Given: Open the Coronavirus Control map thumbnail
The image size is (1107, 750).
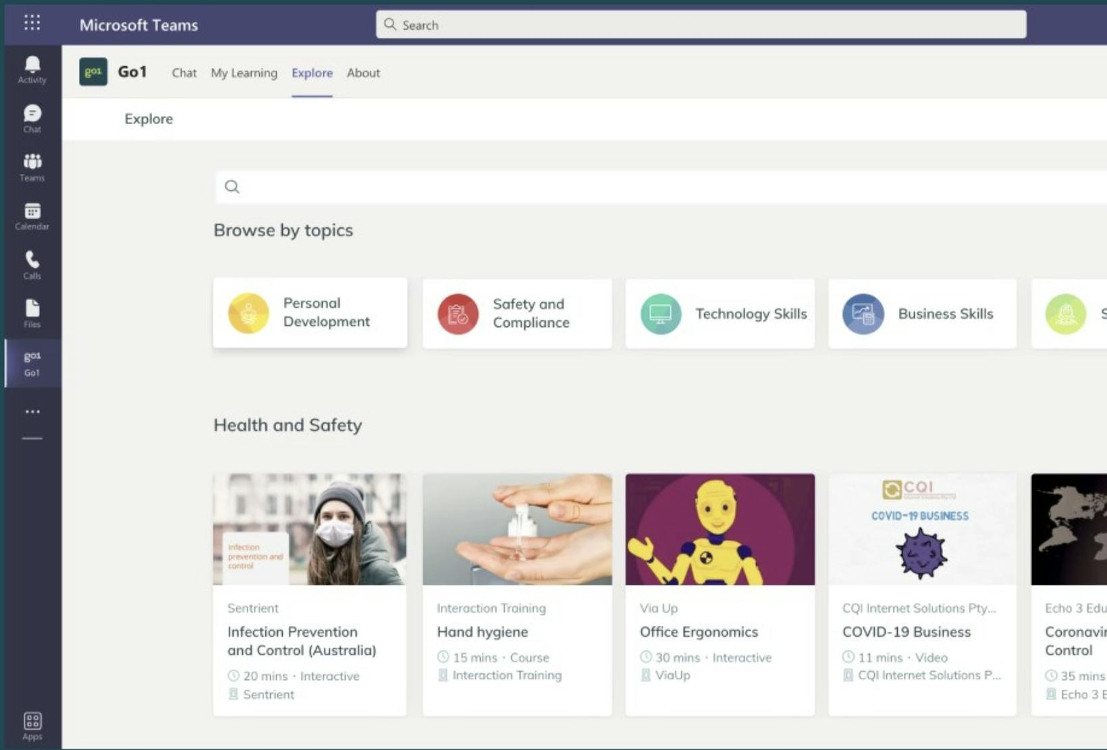Looking at the screenshot, I should (1069, 529).
